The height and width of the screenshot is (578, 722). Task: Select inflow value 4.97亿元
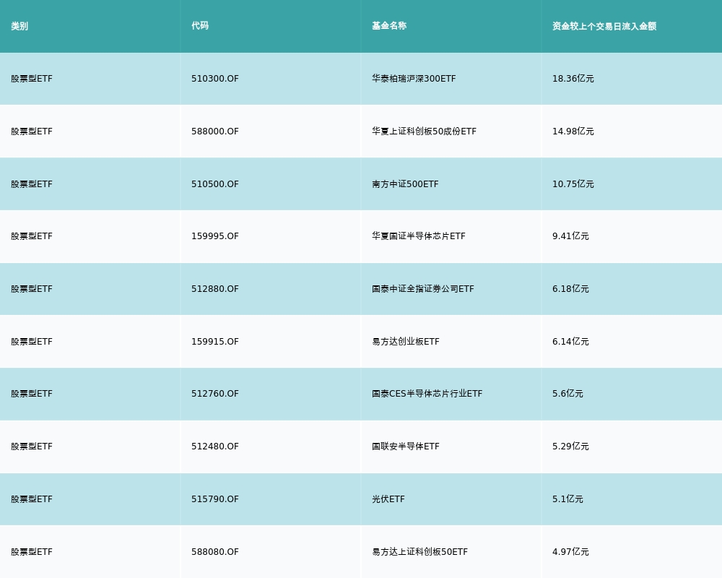tap(570, 552)
